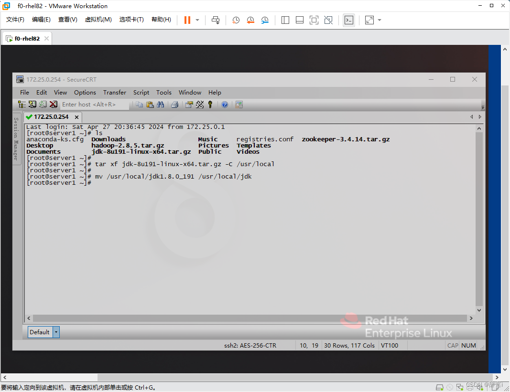Close the f0-rhel82 VM tab

46,39
